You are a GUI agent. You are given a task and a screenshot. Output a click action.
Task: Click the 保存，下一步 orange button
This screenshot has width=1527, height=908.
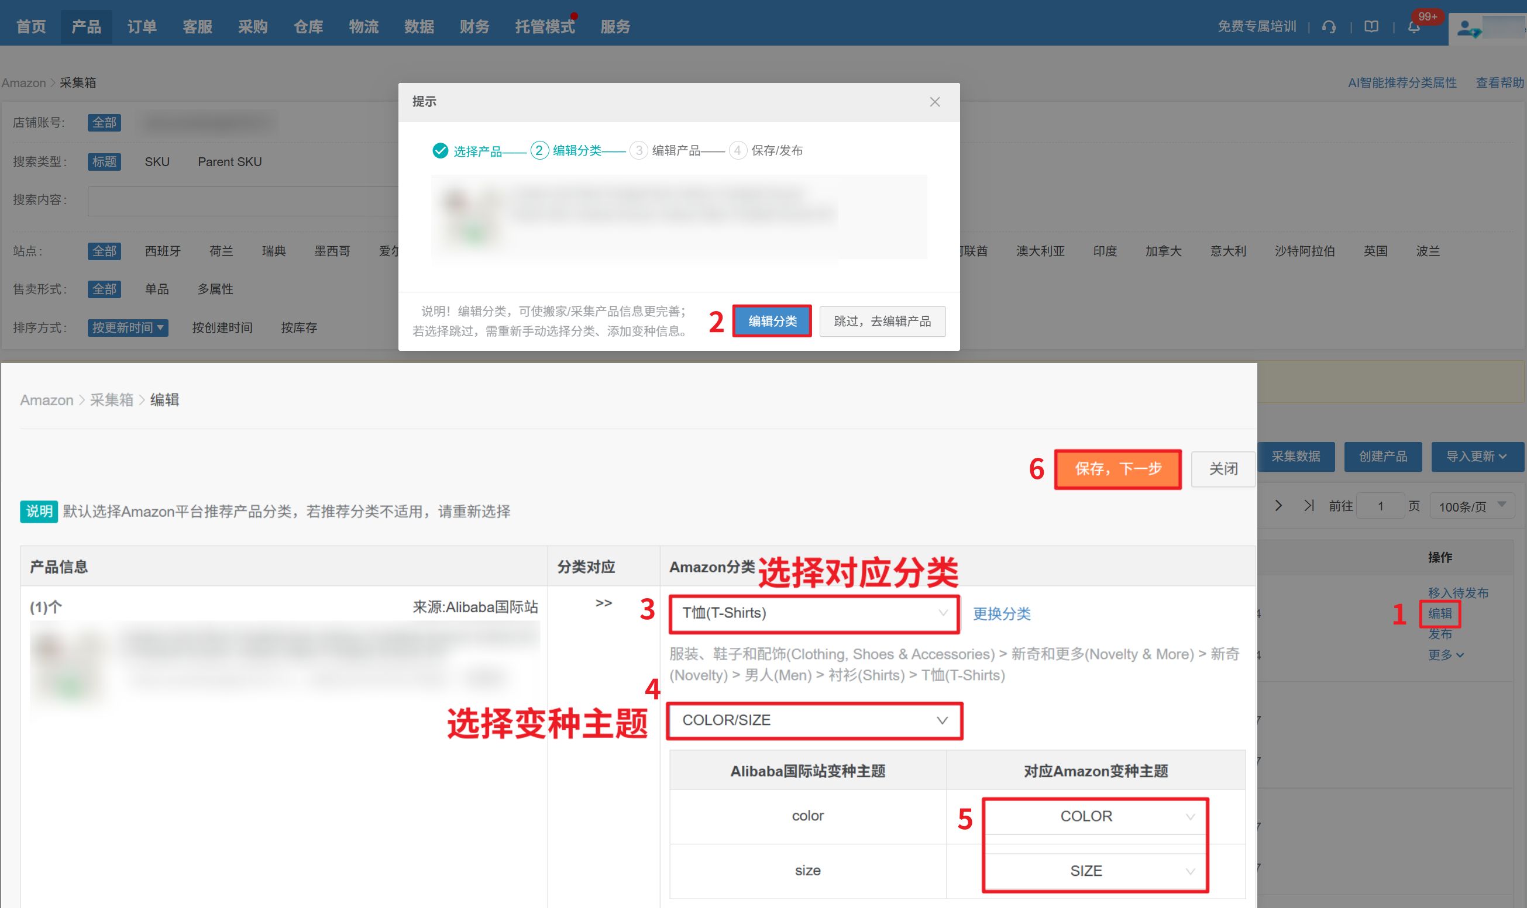(1118, 469)
